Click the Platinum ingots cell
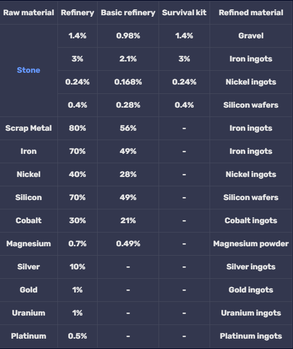The height and width of the screenshot is (349, 293). tap(251, 336)
